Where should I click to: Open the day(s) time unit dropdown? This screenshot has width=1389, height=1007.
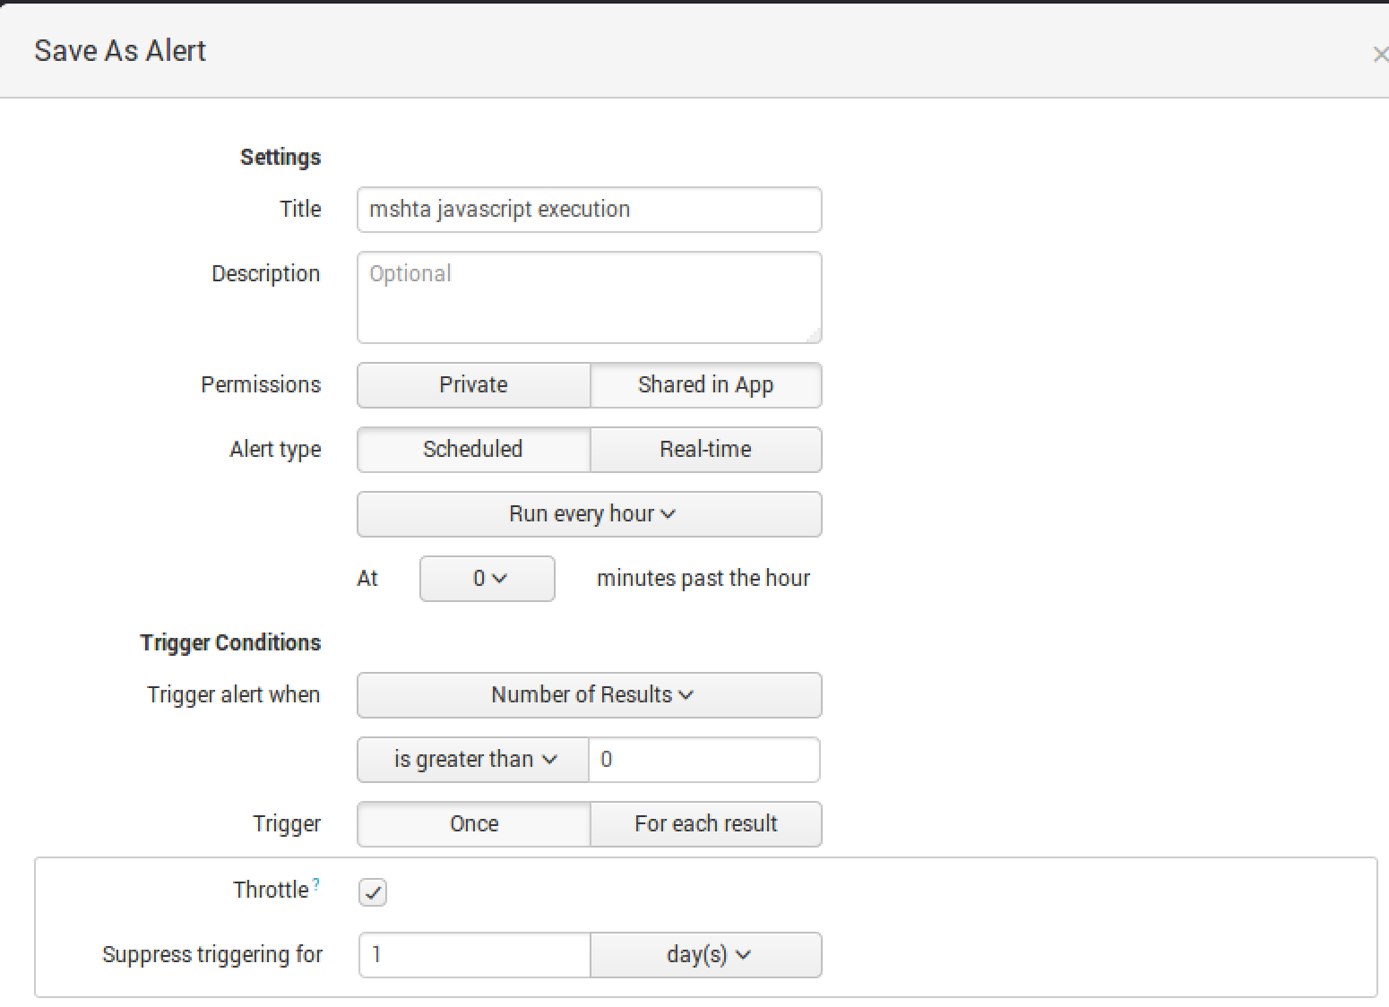(x=706, y=955)
